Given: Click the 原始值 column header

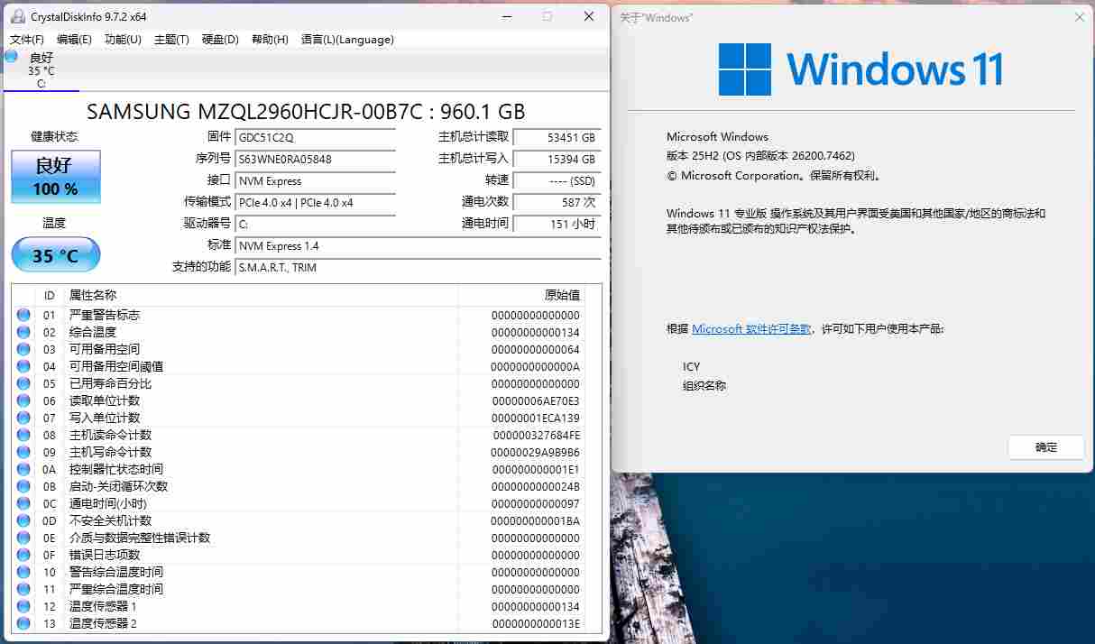Looking at the screenshot, I should tap(562, 295).
